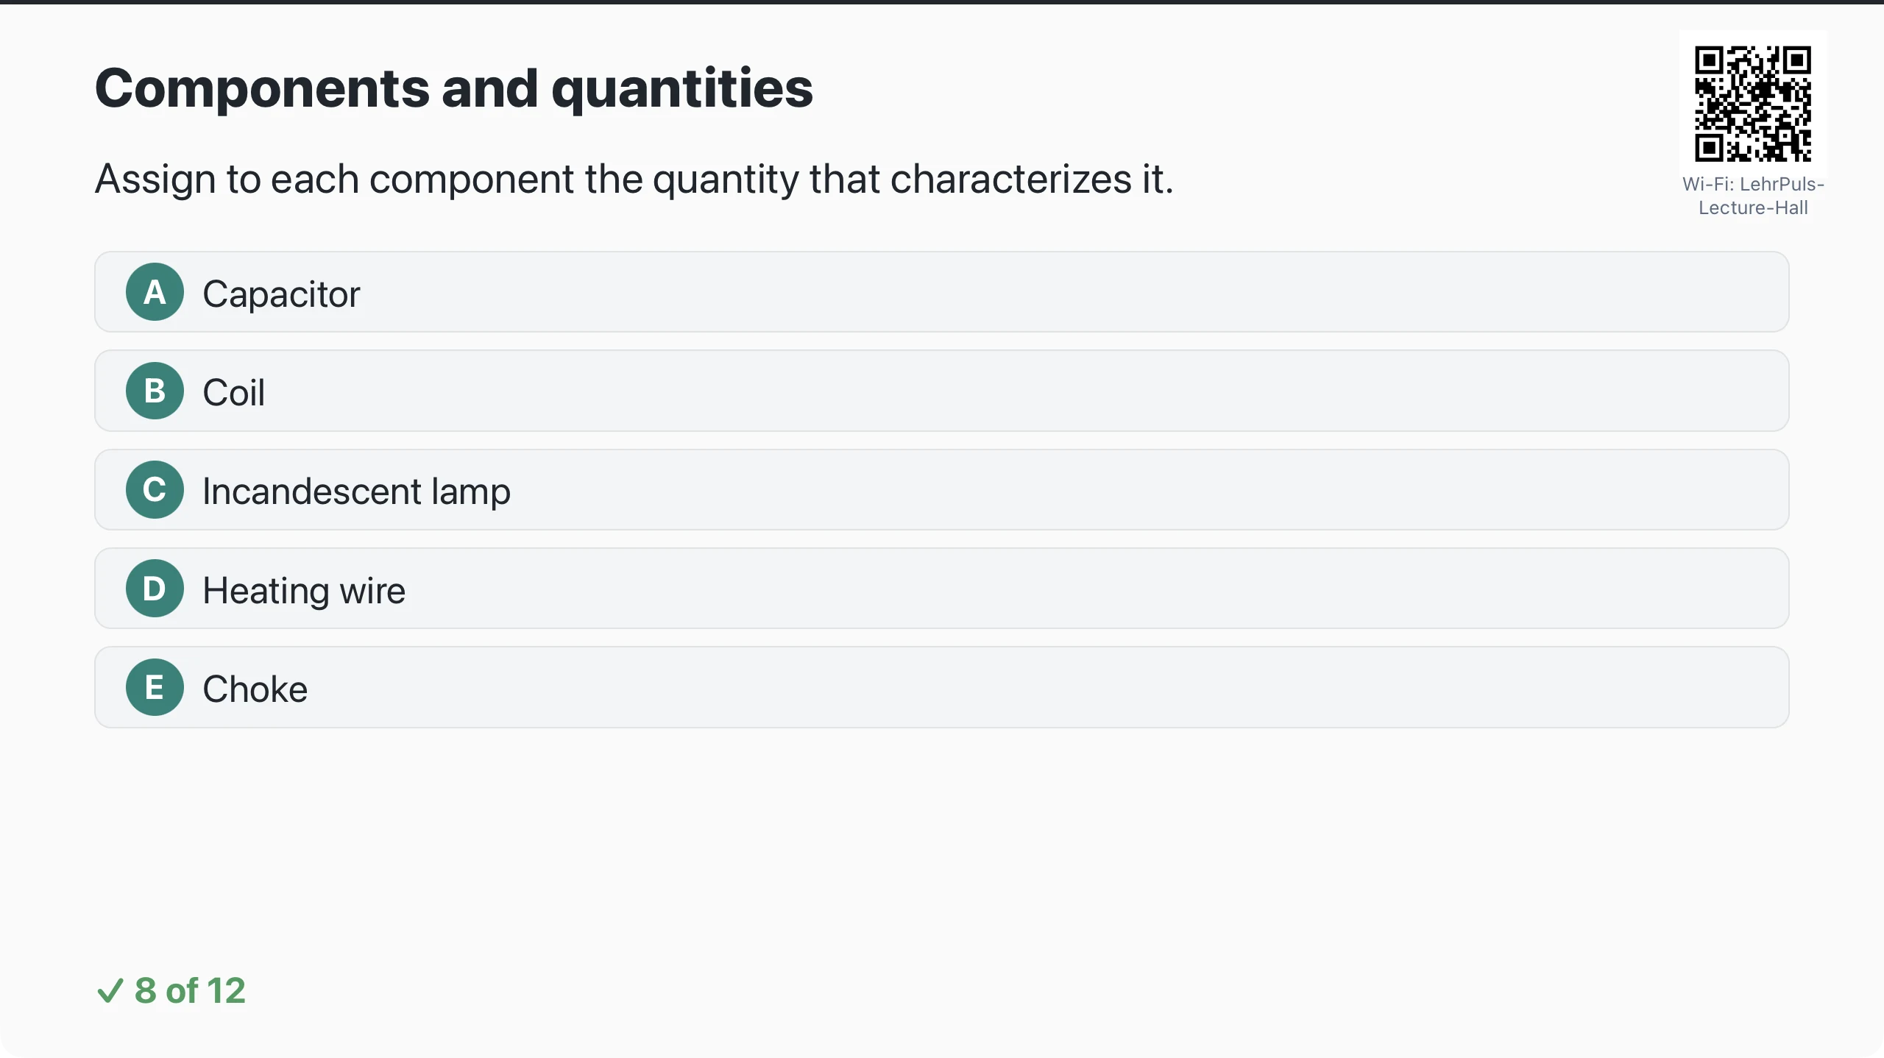Click the E badge next to Choke

click(x=155, y=687)
